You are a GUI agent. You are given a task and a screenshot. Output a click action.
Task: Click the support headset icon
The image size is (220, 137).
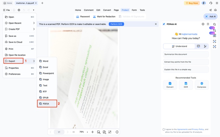[x=211, y=3]
